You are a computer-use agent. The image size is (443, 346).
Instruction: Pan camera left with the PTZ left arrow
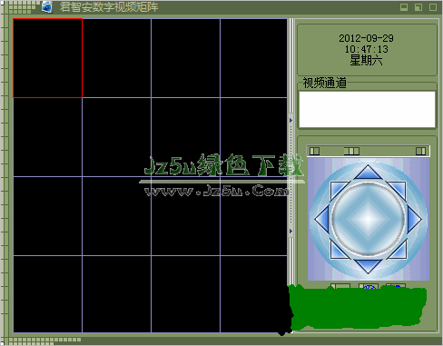coord(322,219)
